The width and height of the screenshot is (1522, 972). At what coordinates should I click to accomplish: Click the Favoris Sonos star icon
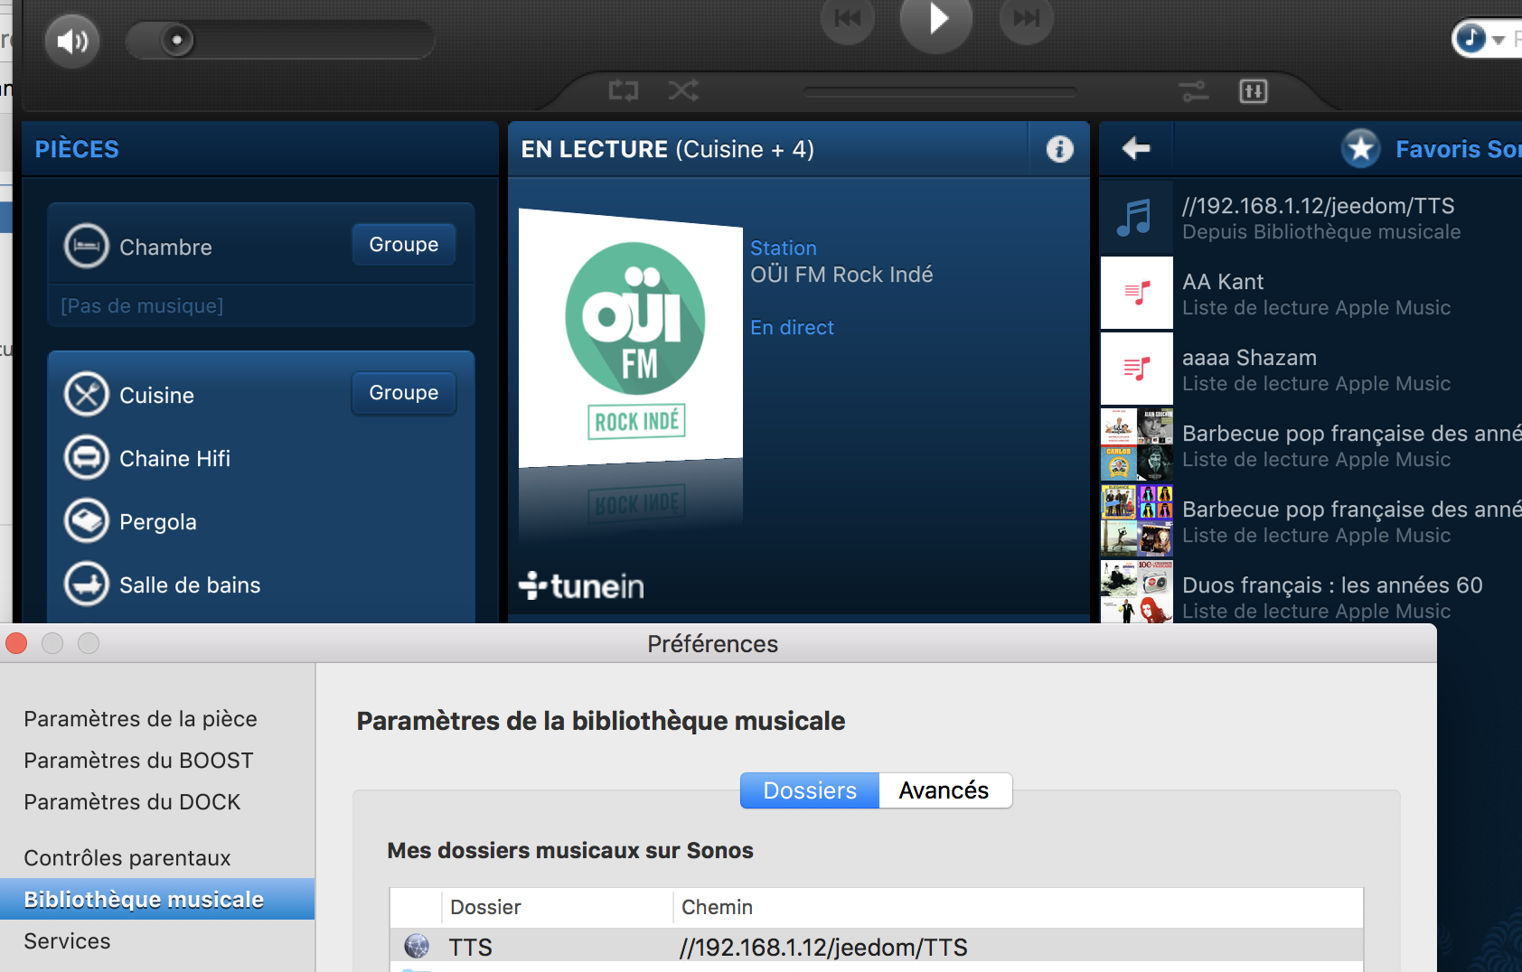pyautogui.click(x=1361, y=148)
